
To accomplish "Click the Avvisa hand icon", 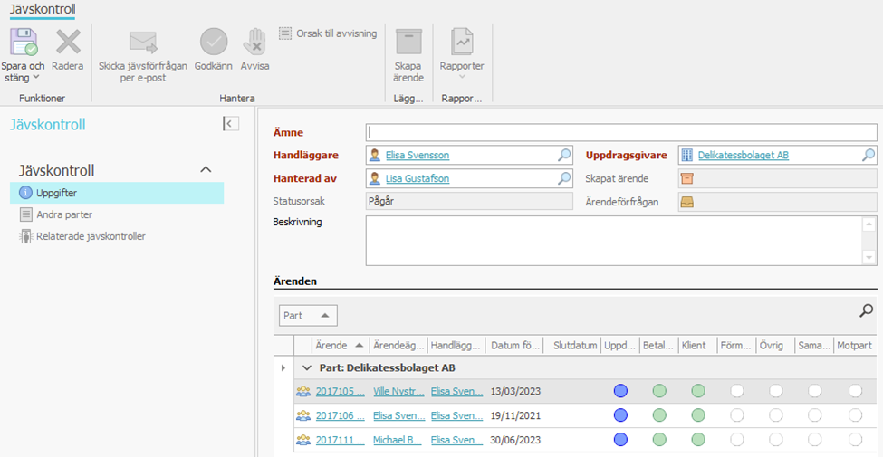I will point(254,43).
